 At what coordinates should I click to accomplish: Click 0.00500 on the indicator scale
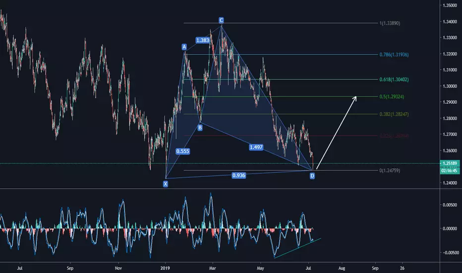451,205
